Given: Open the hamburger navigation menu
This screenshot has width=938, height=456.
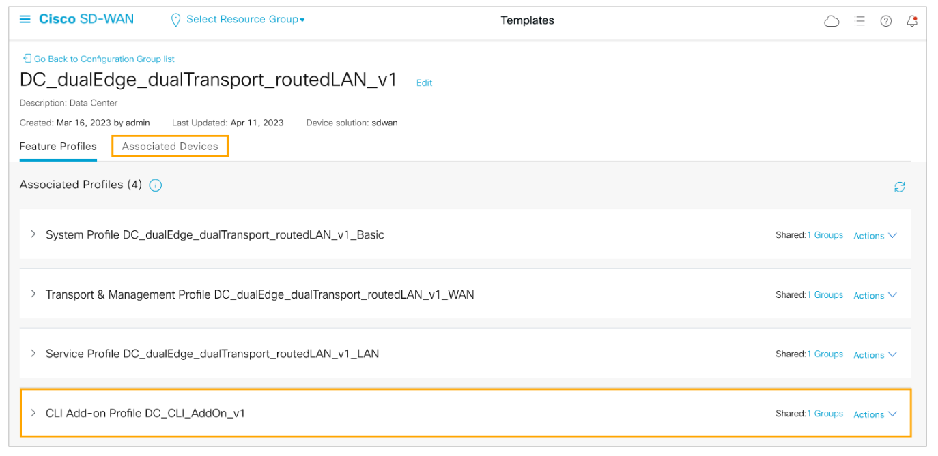Looking at the screenshot, I should [x=25, y=19].
